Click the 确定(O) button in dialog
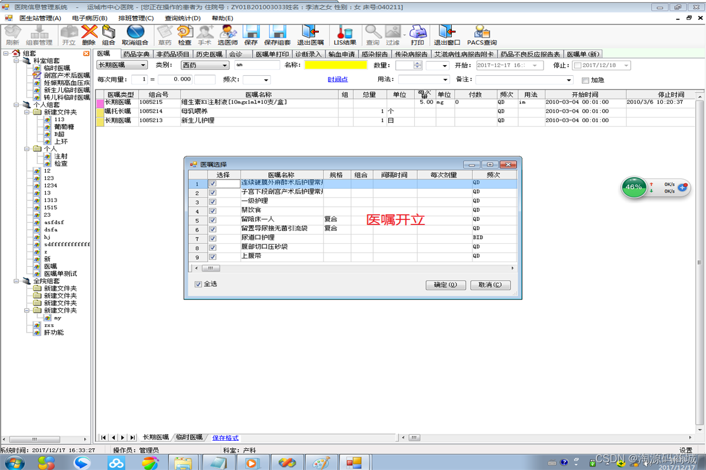 click(x=445, y=285)
